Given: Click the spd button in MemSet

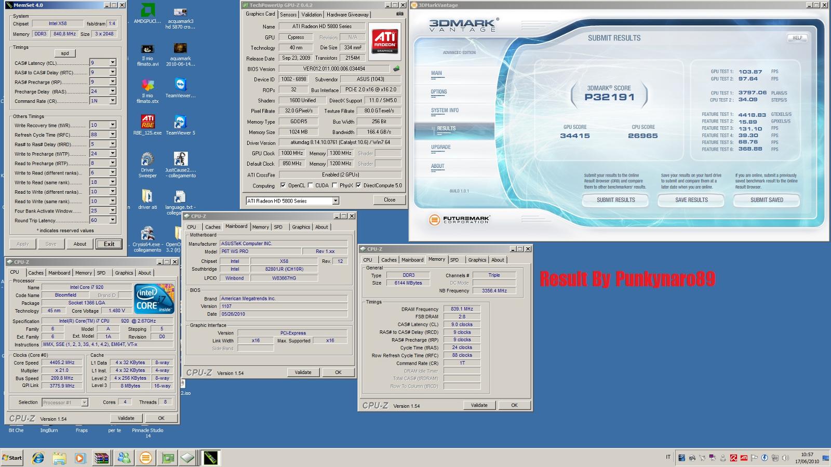Looking at the screenshot, I should [65, 53].
